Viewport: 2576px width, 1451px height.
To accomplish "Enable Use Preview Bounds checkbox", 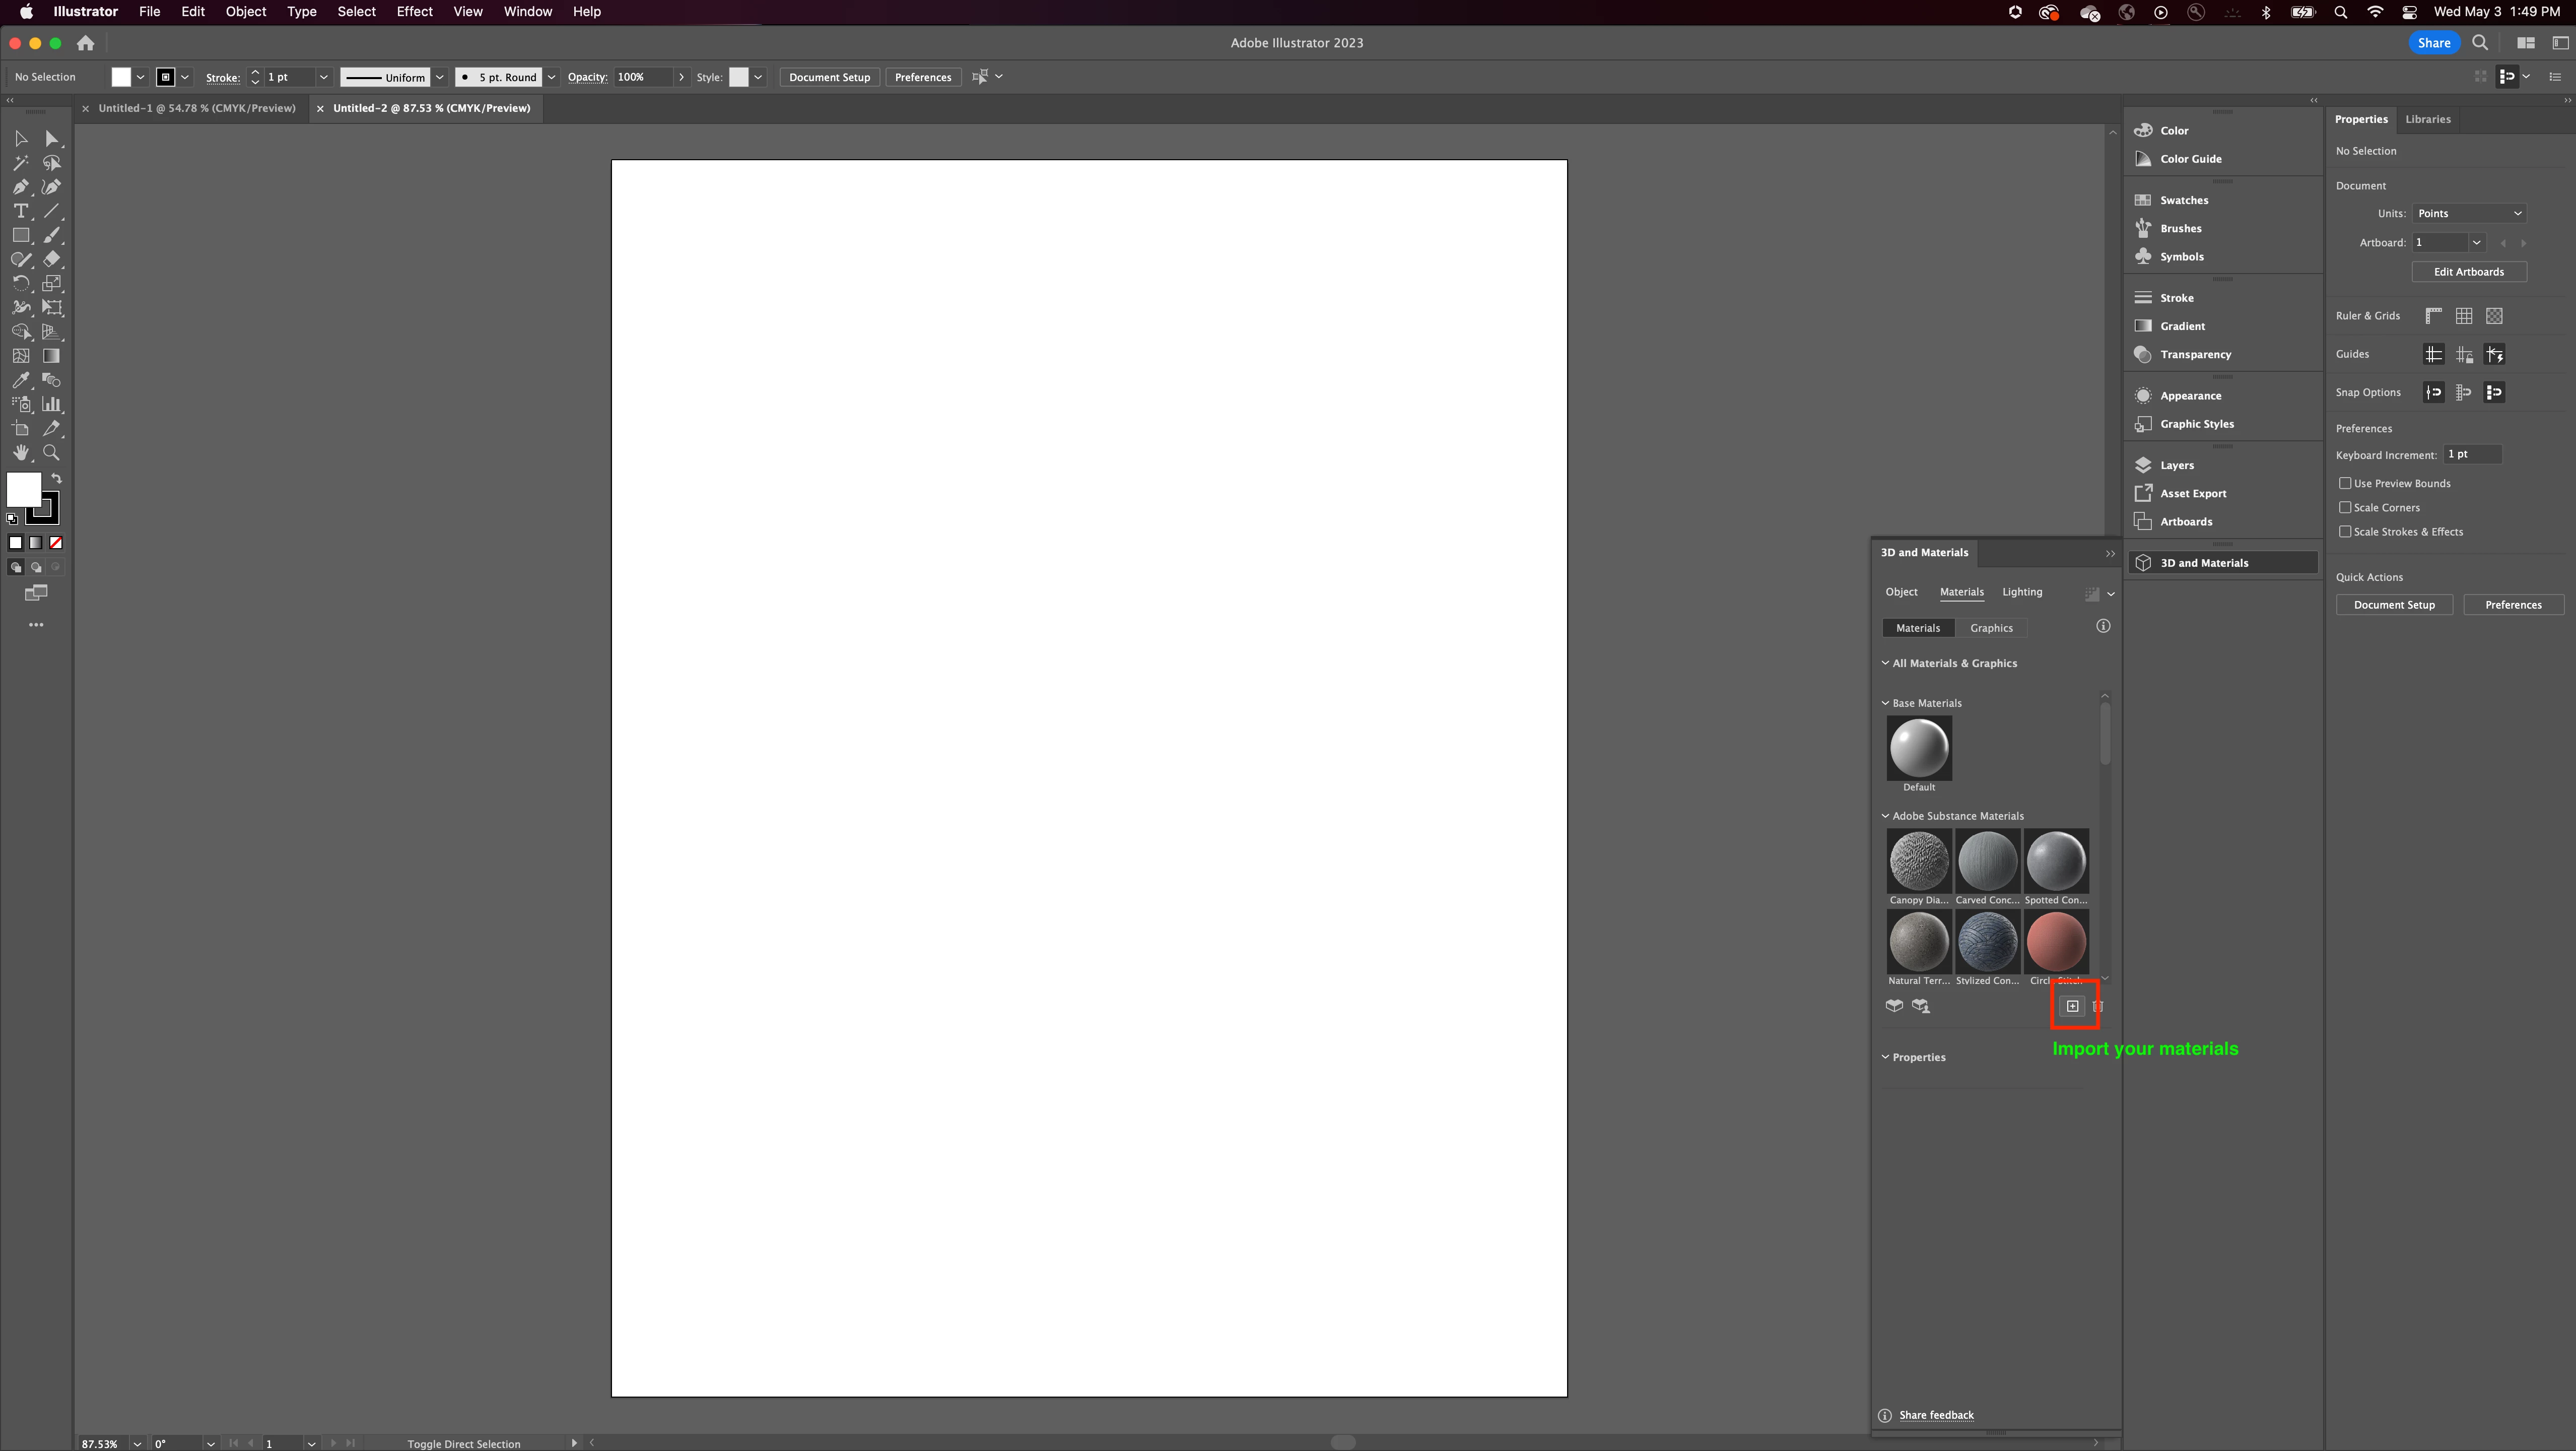I will click(x=2345, y=483).
